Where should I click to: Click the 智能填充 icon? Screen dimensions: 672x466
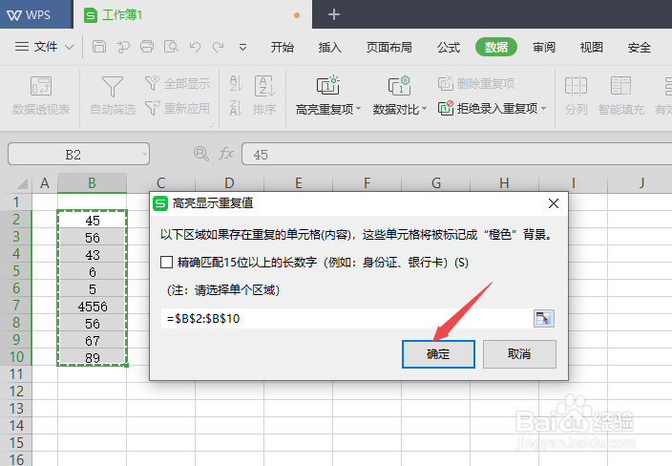620,86
